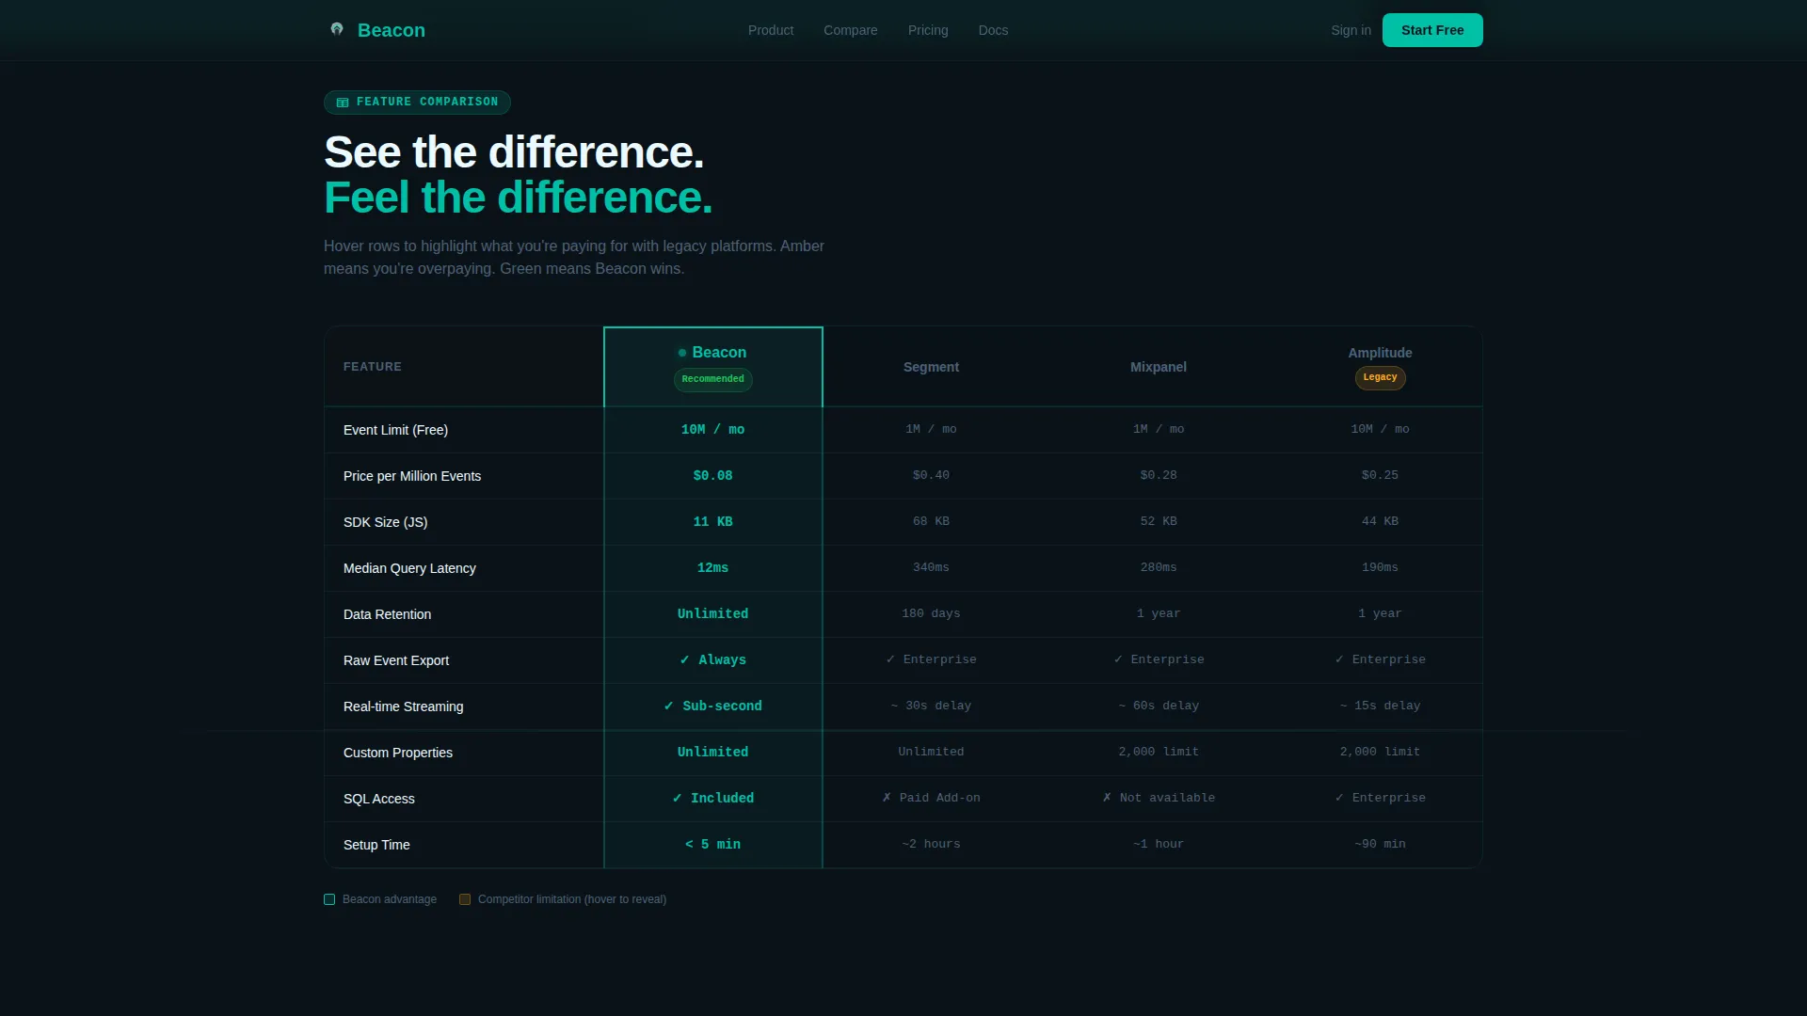1807x1016 pixels.
Task: Click Beacon's Sub-second streaming cell
Action: click(713, 706)
